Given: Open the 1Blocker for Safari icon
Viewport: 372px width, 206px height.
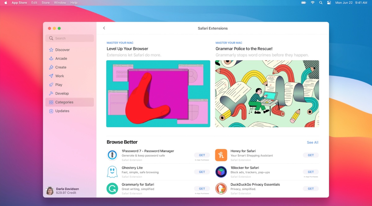Looking at the screenshot, I should [221, 172].
